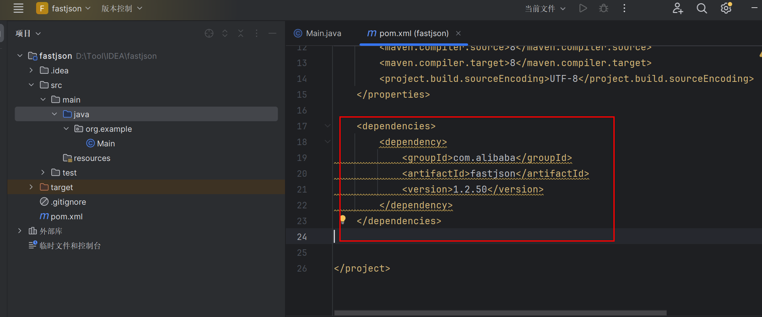
Task: Select 临时文件和控制台 scratches node
Action: 65,246
